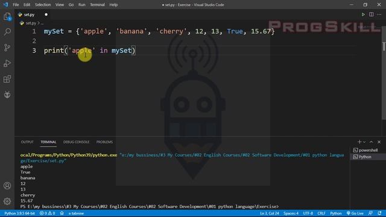
Task: Click 15.67 value in code
Action: click(261, 31)
